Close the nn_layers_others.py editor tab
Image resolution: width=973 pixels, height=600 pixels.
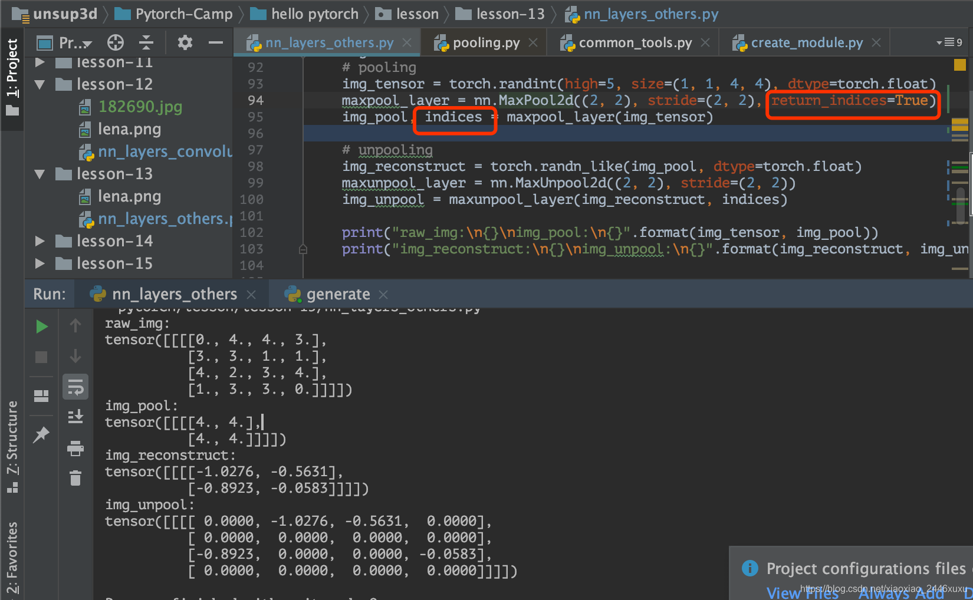point(407,42)
